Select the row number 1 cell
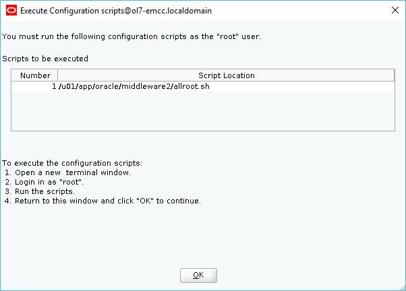 click(34, 86)
